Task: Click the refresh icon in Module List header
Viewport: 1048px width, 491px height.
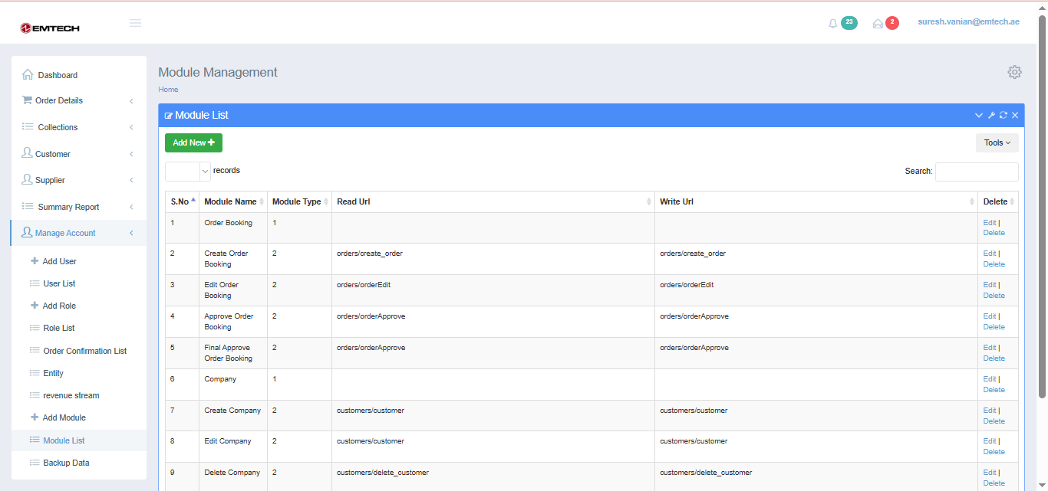Action: 1003,116
